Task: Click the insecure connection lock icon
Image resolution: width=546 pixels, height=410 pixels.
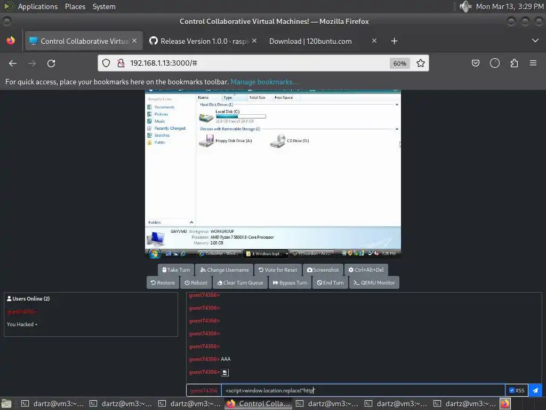Action: pos(121,63)
